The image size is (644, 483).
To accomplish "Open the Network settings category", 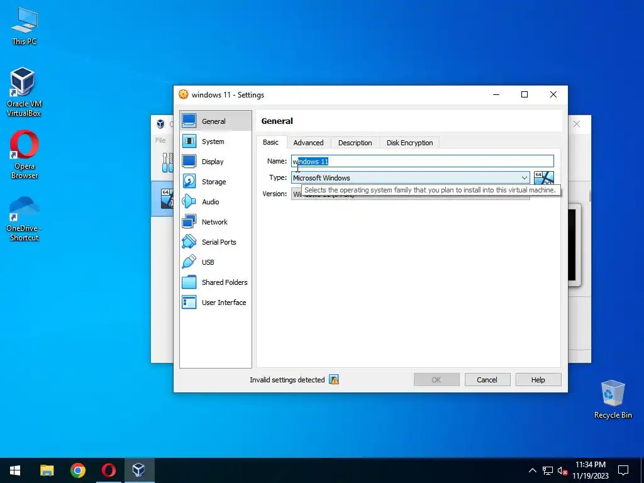I will pos(215,222).
